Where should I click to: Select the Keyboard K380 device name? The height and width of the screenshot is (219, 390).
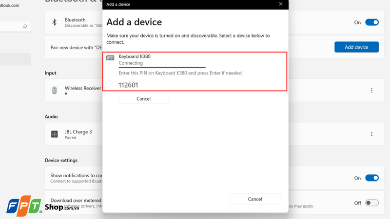(135, 56)
